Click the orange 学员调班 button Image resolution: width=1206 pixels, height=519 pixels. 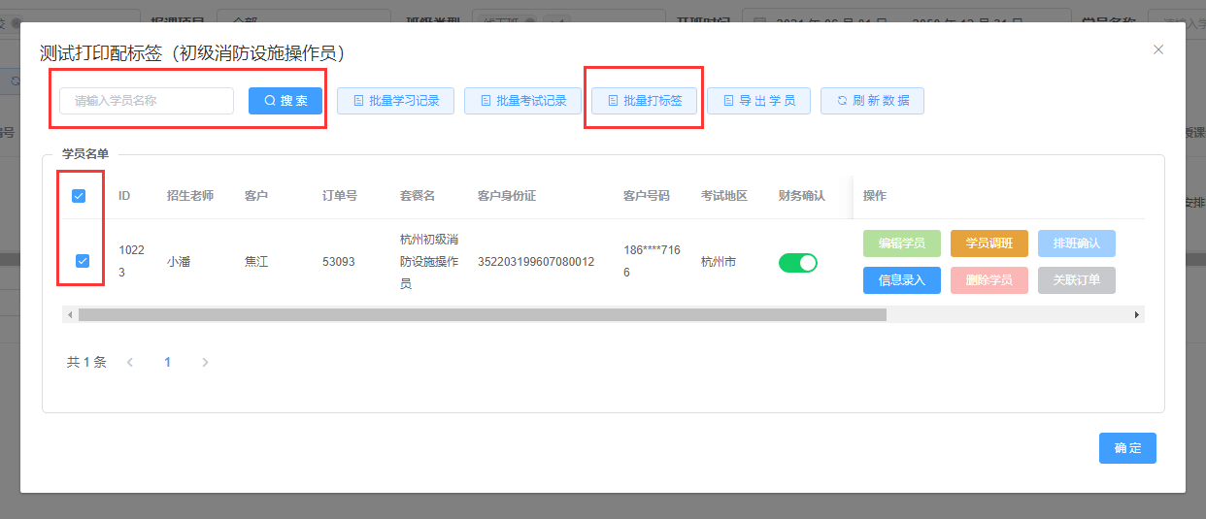pos(988,243)
